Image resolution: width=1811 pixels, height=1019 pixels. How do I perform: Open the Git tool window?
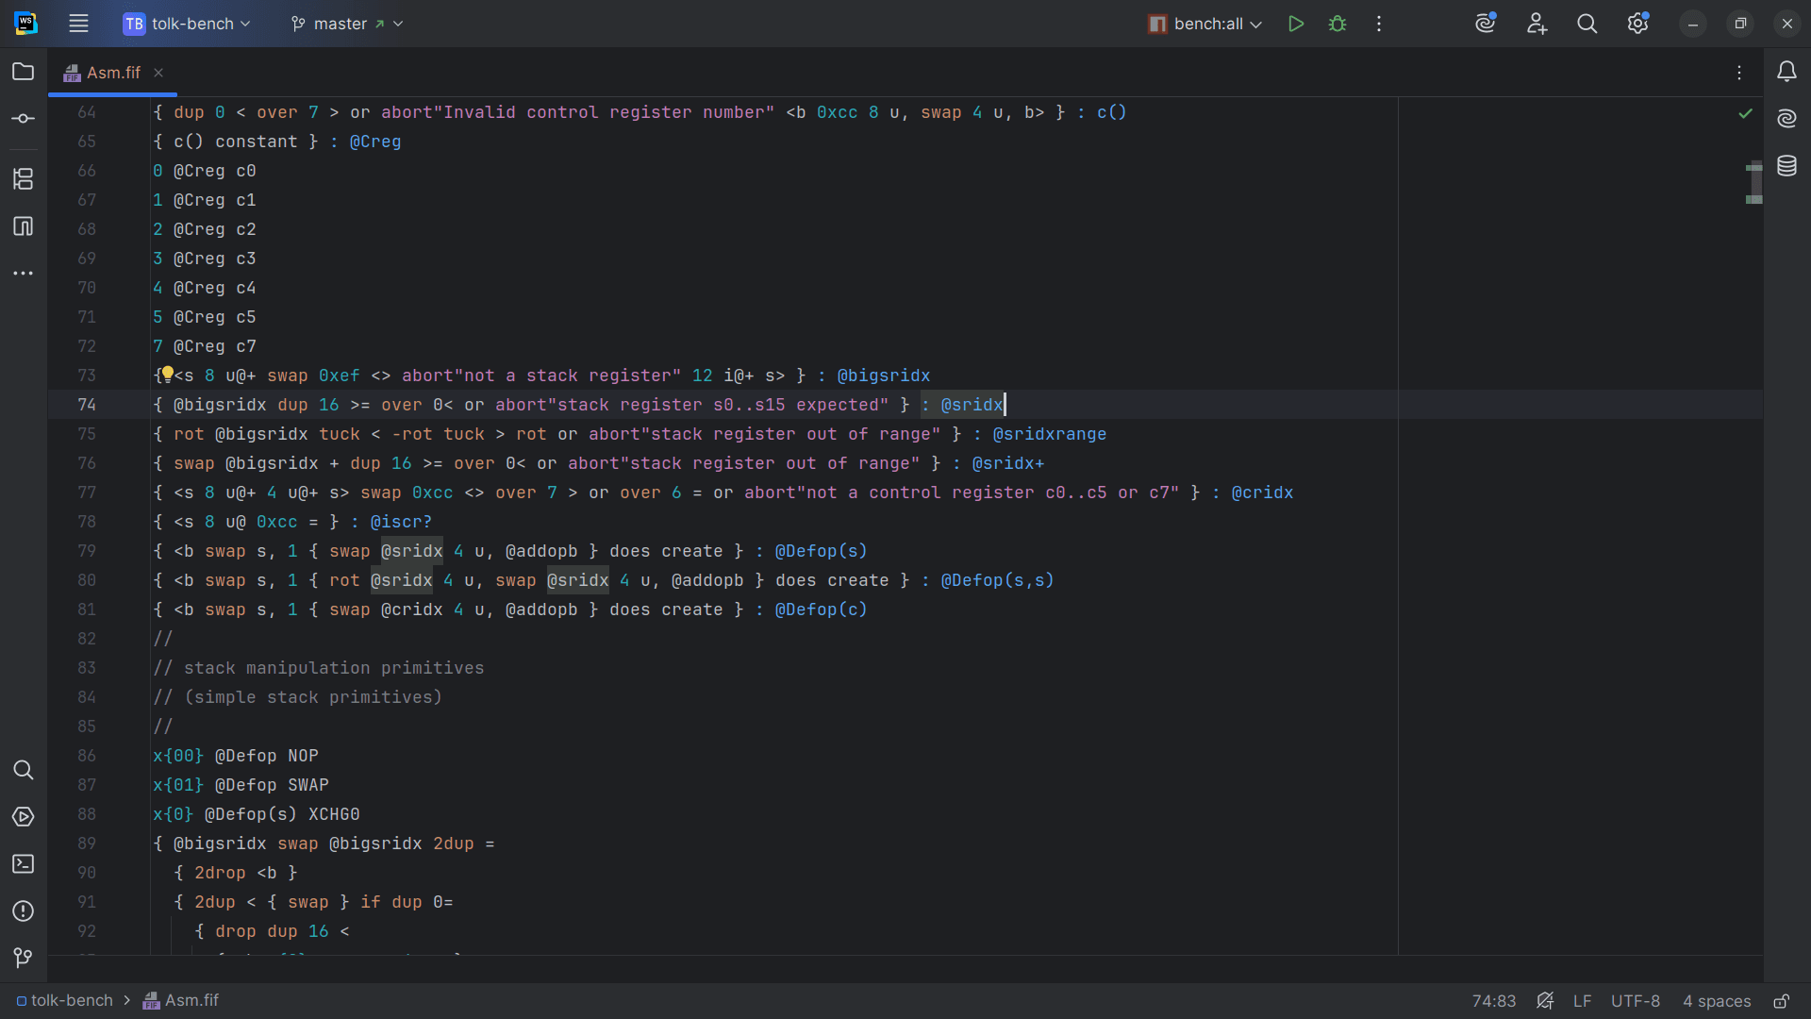24,959
